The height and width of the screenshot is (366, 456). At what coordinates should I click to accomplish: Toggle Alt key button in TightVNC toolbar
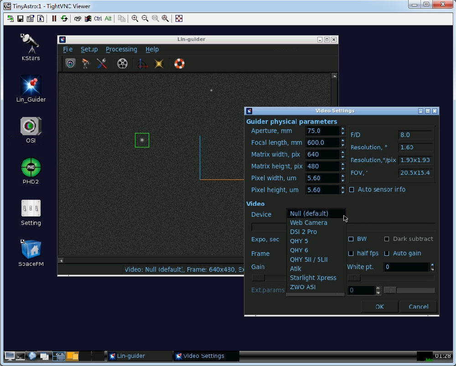(x=108, y=19)
